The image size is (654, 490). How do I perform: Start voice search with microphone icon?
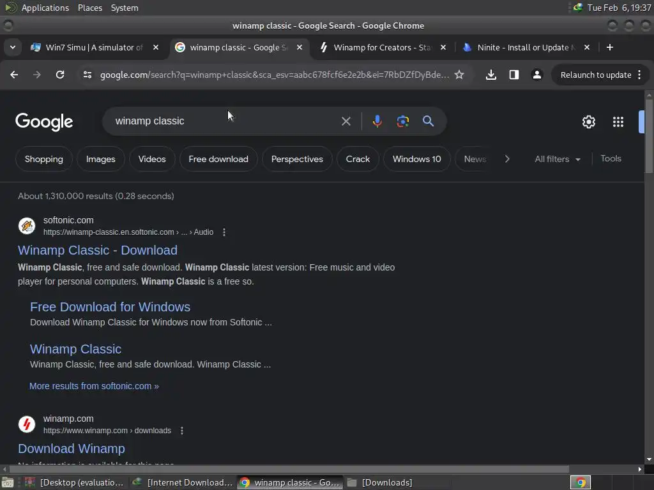click(x=377, y=121)
